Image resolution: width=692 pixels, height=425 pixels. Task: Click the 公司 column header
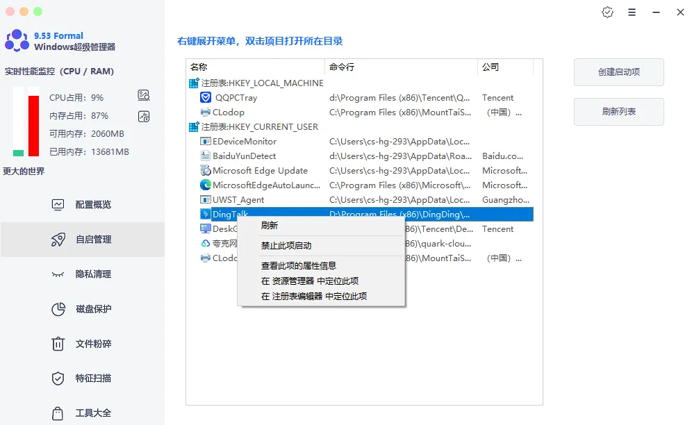(x=505, y=67)
